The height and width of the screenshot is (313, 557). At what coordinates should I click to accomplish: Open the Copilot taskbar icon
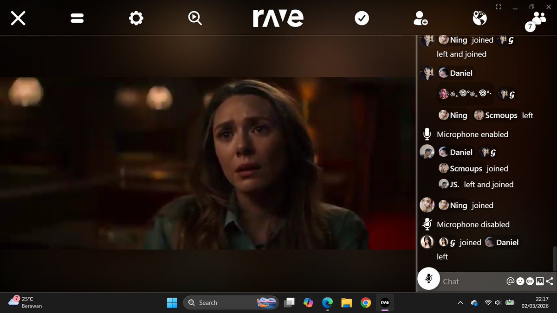pos(308,303)
